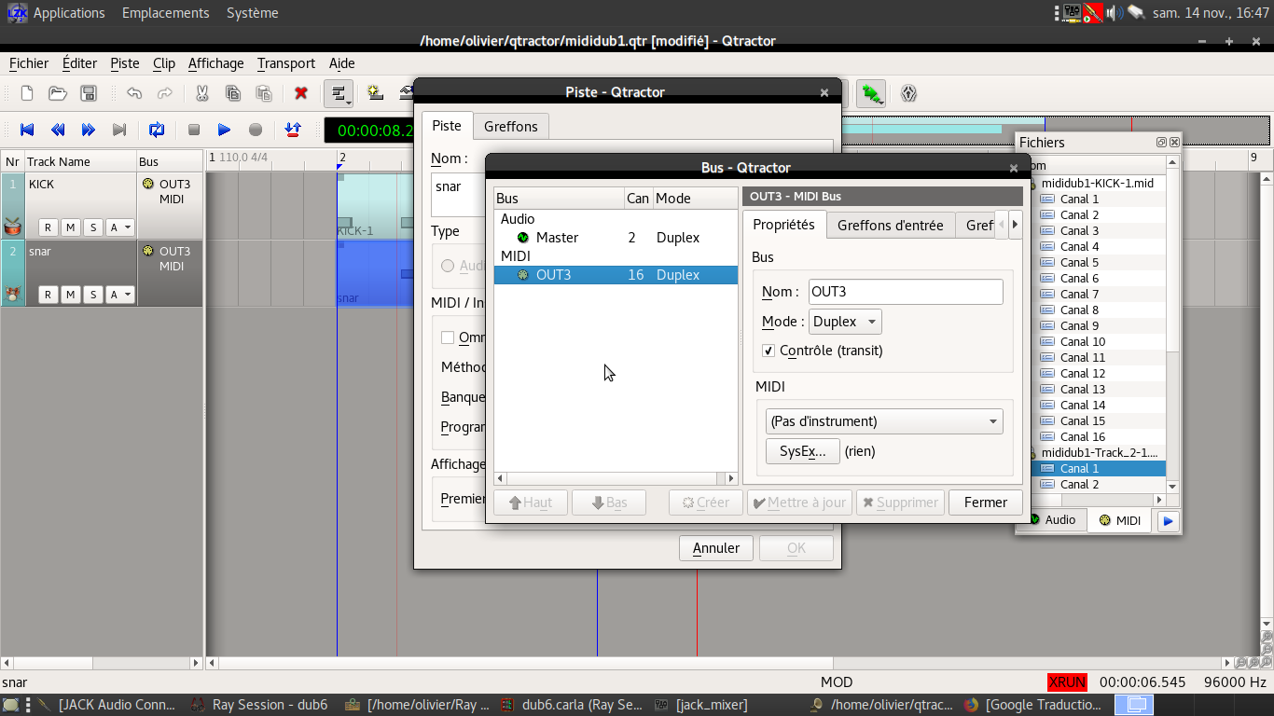Image resolution: width=1274 pixels, height=716 pixels.
Task: Open the Mode Duplex dropdown
Action: point(845,322)
